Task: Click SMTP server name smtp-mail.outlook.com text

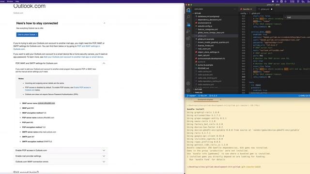Action: [x=47, y=132]
